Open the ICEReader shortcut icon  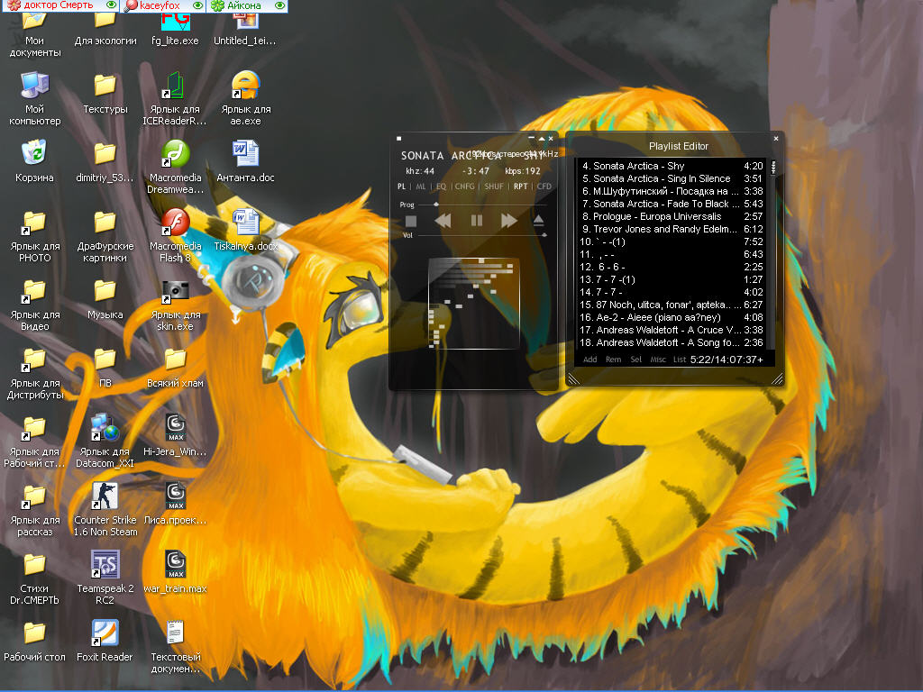click(x=176, y=86)
